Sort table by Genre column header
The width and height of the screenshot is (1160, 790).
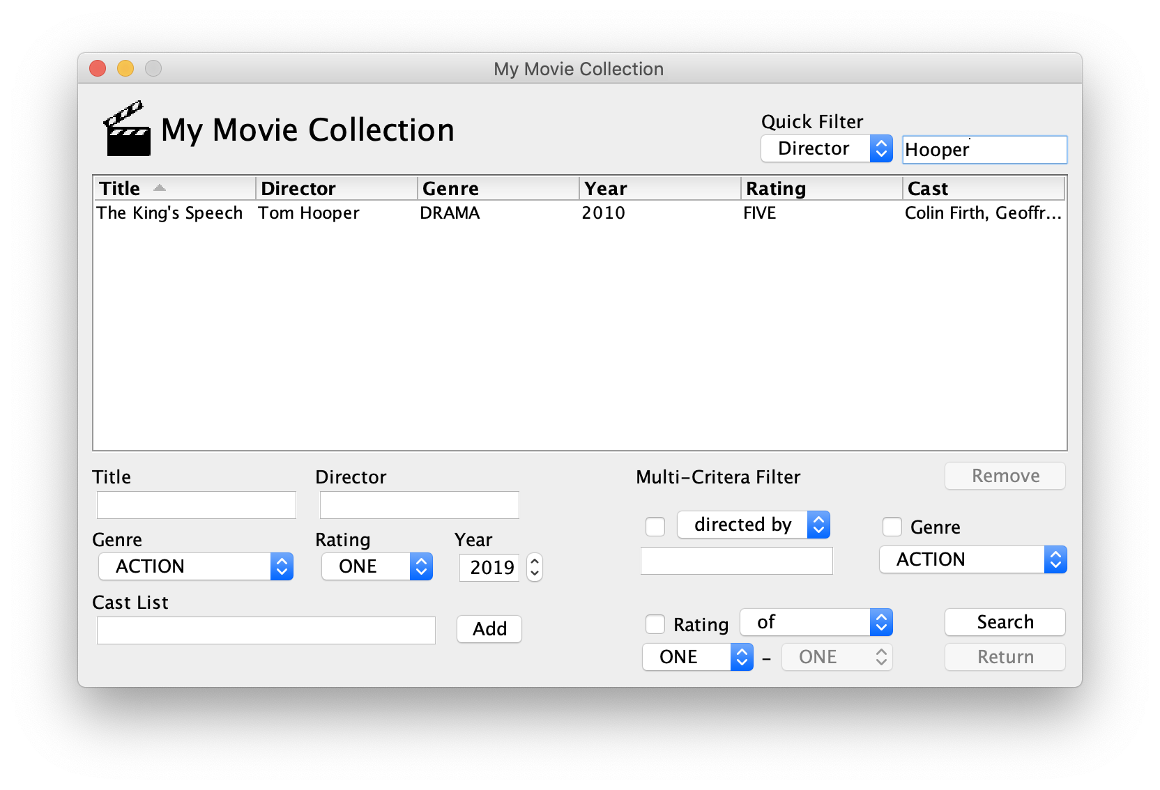(x=498, y=189)
